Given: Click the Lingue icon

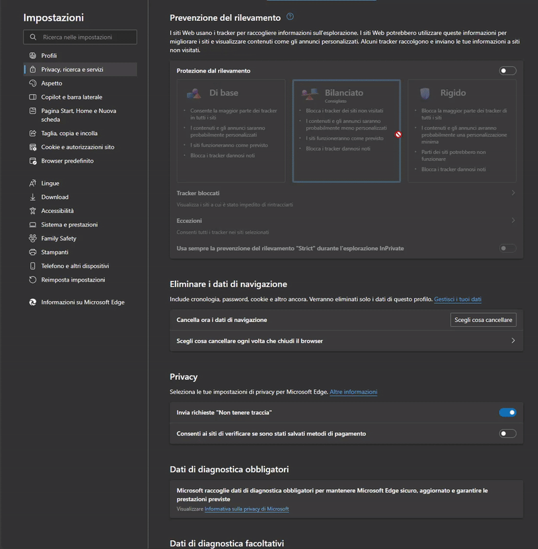Looking at the screenshot, I should click(32, 183).
